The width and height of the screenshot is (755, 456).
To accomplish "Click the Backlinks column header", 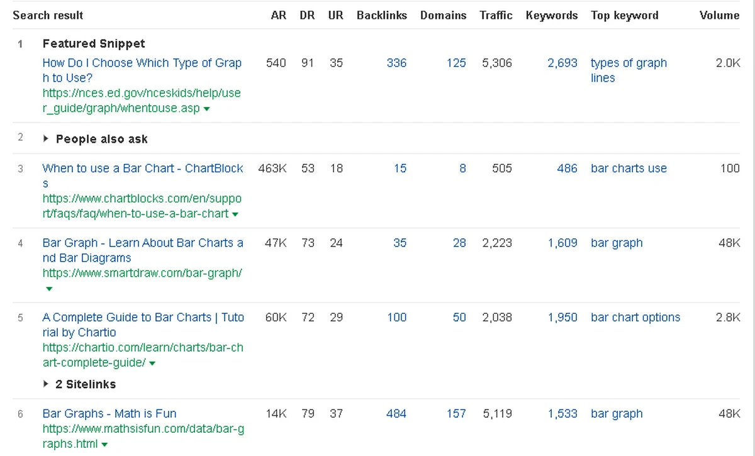I will pyautogui.click(x=382, y=15).
